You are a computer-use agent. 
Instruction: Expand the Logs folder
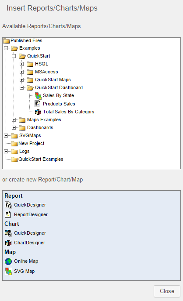pos(6,151)
